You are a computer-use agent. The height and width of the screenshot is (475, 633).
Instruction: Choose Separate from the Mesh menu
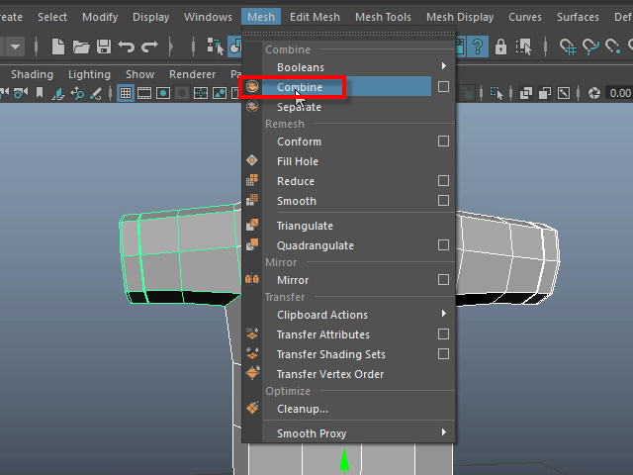[299, 107]
